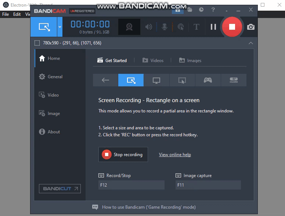Open the output folder icon
Screen dimensions: 285x216
click(190, 10)
